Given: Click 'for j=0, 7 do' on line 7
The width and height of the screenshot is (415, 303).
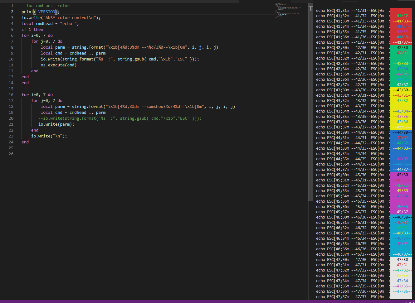Looking at the screenshot, I should (47, 41).
